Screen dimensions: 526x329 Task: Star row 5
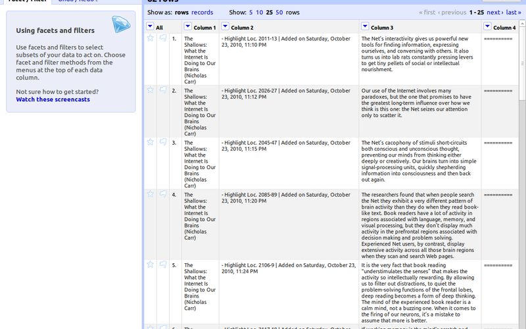pos(151,265)
